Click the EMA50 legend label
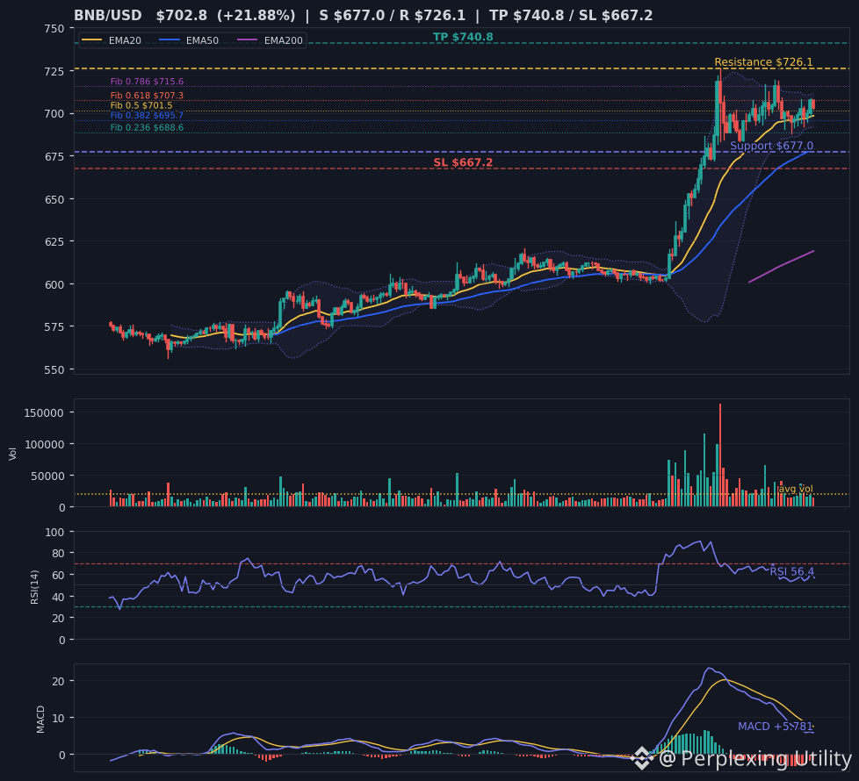Screen dimensions: 859x781 pos(202,40)
